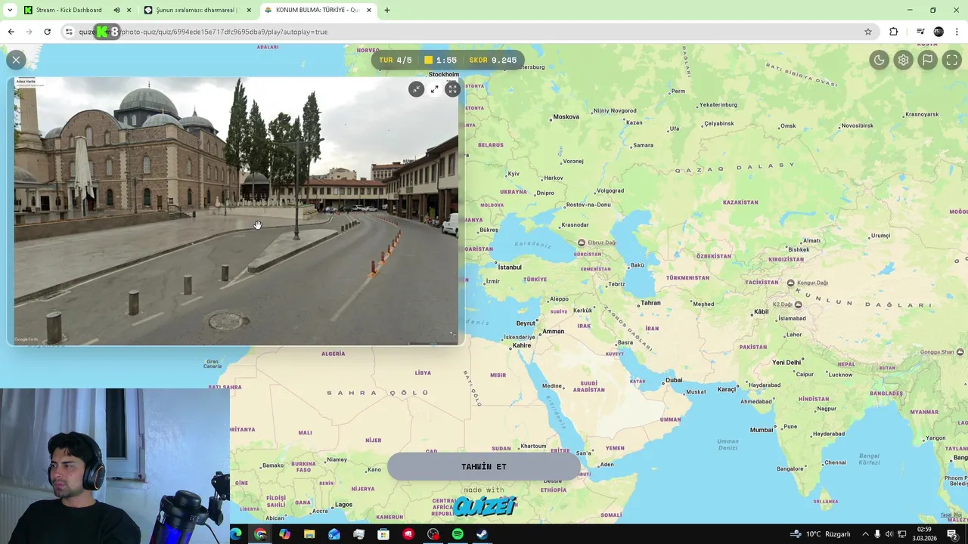Click the K2 Dağı mountain marker
The height and width of the screenshot is (544, 968).
pos(798,304)
